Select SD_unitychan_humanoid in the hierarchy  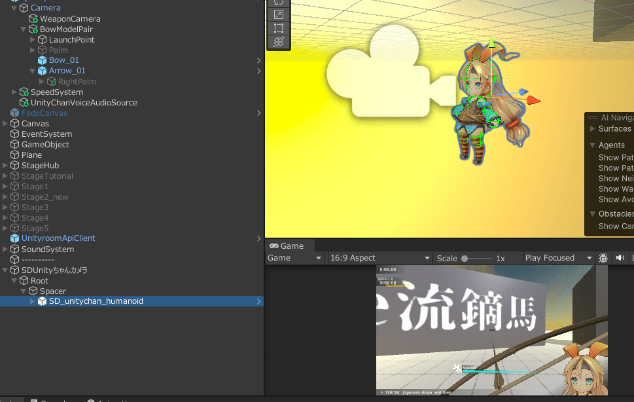96,301
